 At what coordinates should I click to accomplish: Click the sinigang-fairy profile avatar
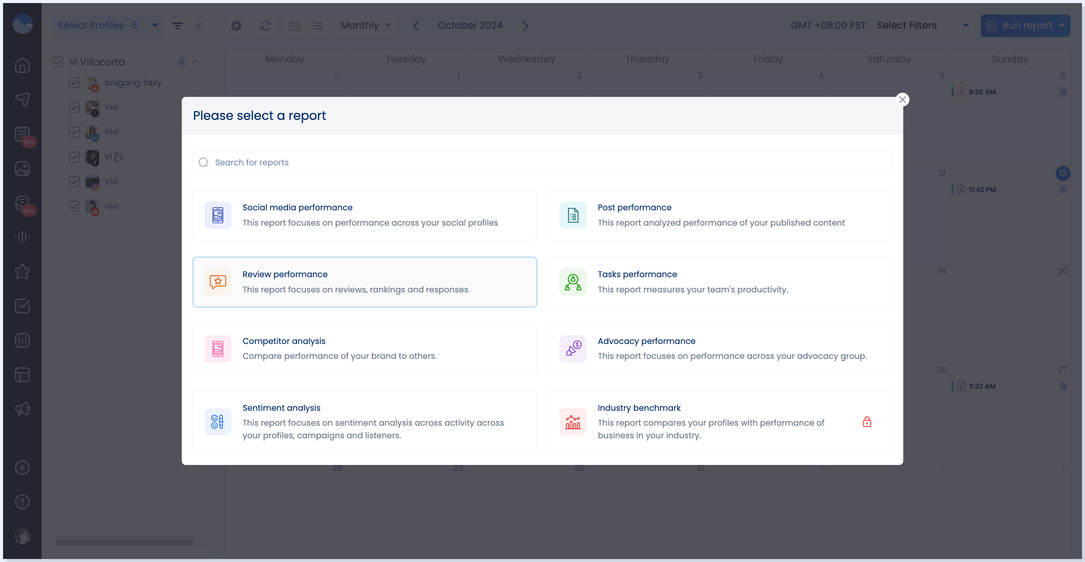93,83
